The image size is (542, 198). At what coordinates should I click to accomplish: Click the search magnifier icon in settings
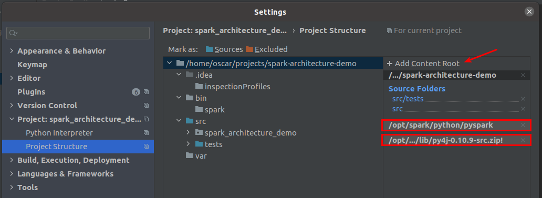13,33
